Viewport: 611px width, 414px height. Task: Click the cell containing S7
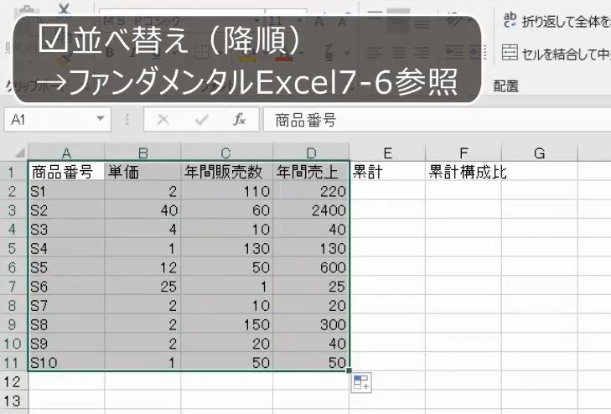[66, 305]
